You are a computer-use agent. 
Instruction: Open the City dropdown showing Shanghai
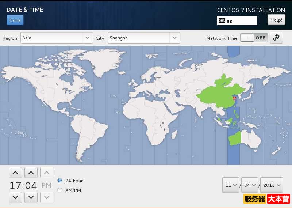[144, 38]
